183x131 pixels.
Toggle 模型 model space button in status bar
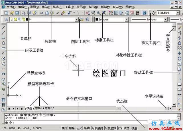tap(134, 128)
